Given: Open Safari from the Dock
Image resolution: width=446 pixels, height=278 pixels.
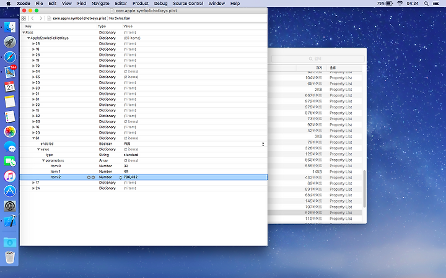Looking at the screenshot, I should (x=10, y=57).
